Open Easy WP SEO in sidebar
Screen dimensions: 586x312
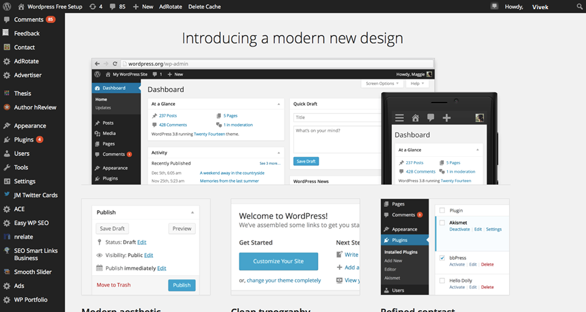(x=32, y=223)
